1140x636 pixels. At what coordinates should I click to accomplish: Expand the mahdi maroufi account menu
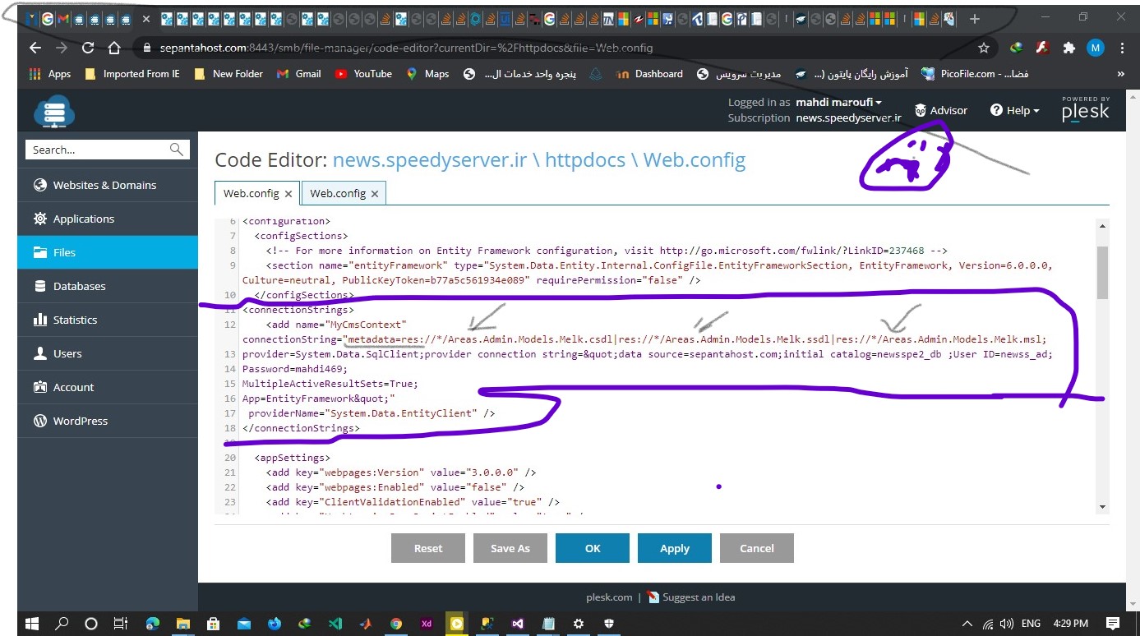click(x=838, y=103)
